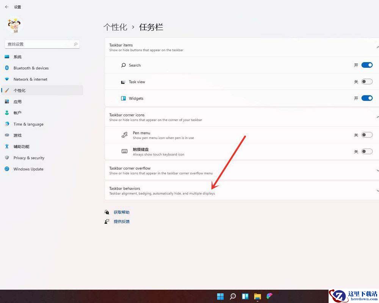Turn off the Search taskbar toggle
The width and height of the screenshot is (379, 303).
(x=367, y=65)
